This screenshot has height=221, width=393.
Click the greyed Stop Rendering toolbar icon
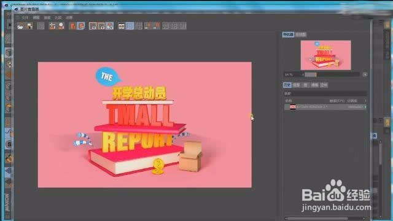point(41,26)
